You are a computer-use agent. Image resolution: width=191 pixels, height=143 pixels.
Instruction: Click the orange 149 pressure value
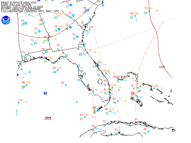[x=50, y=58]
